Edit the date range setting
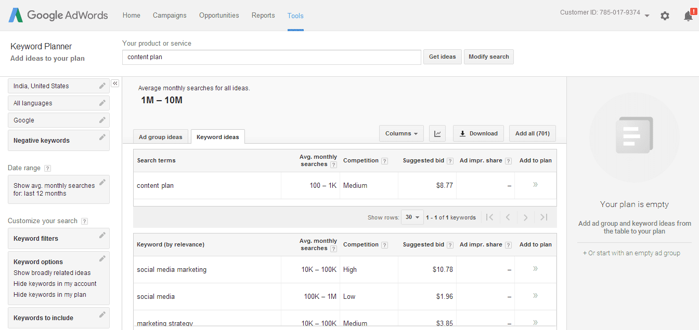The width and height of the screenshot is (699, 330). pos(102,182)
